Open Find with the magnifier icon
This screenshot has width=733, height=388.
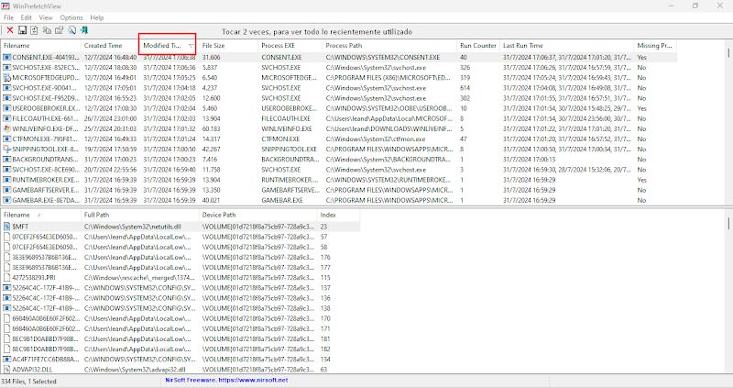(71, 30)
